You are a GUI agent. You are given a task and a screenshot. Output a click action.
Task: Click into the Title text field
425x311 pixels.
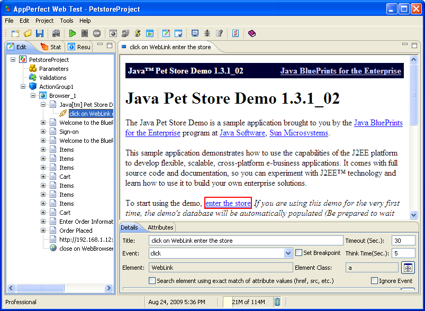click(246, 241)
